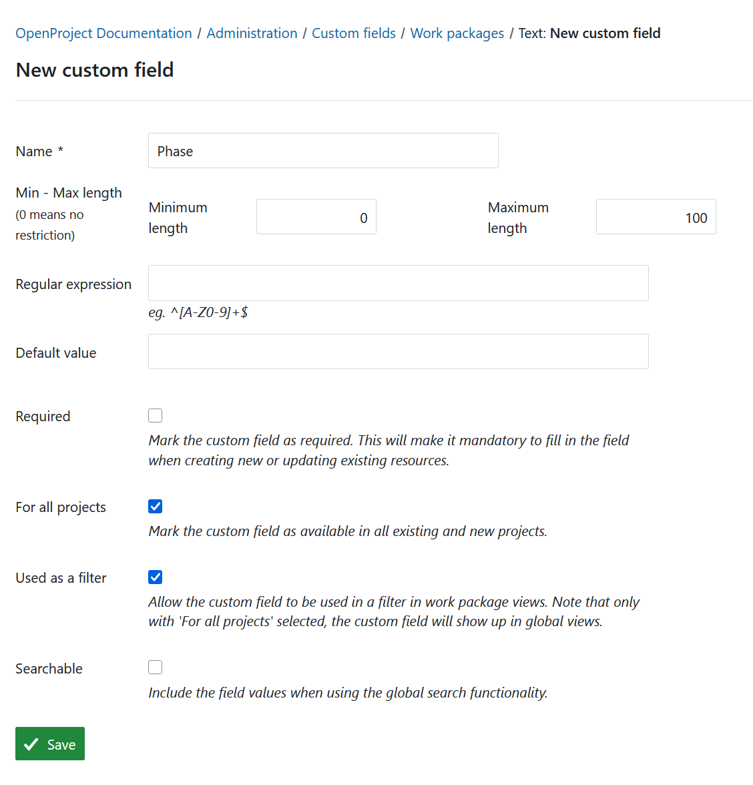Click the Name field containing Phase
The image size is (753, 785).
pos(323,150)
